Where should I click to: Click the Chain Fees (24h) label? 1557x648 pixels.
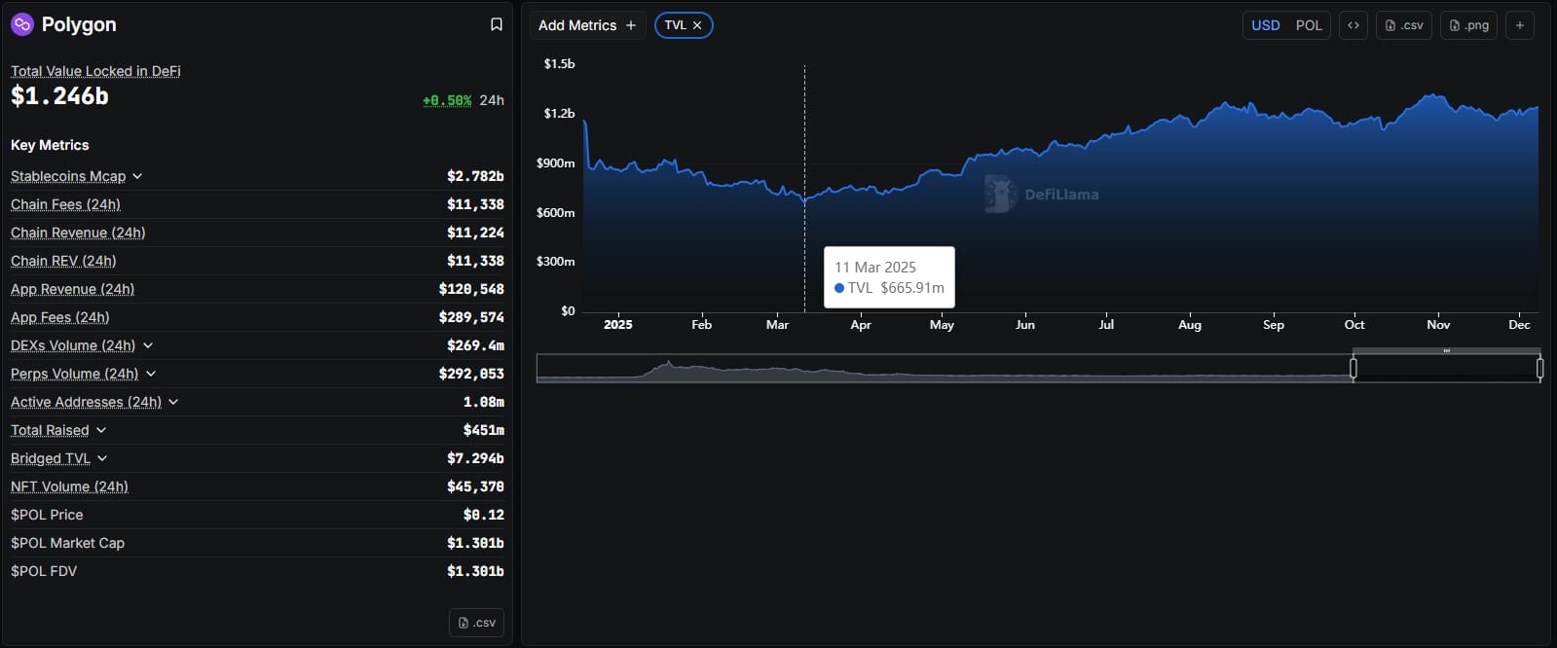[x=65, y=204]
